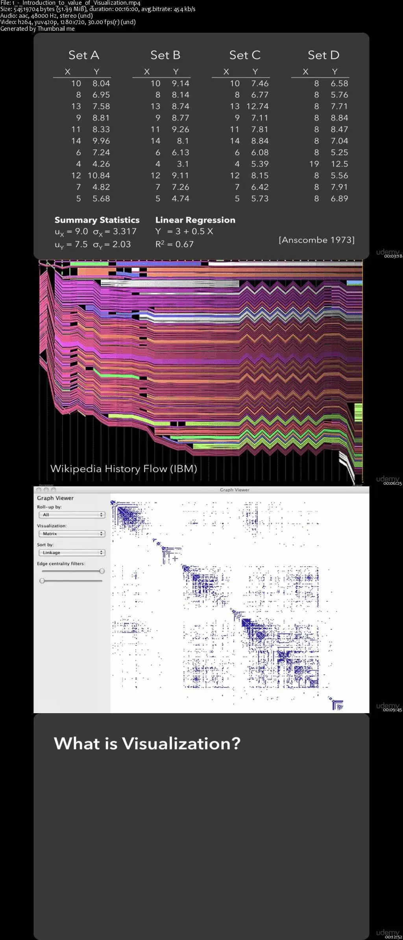Select the value 4.26 in Set A

click(101, 164)
